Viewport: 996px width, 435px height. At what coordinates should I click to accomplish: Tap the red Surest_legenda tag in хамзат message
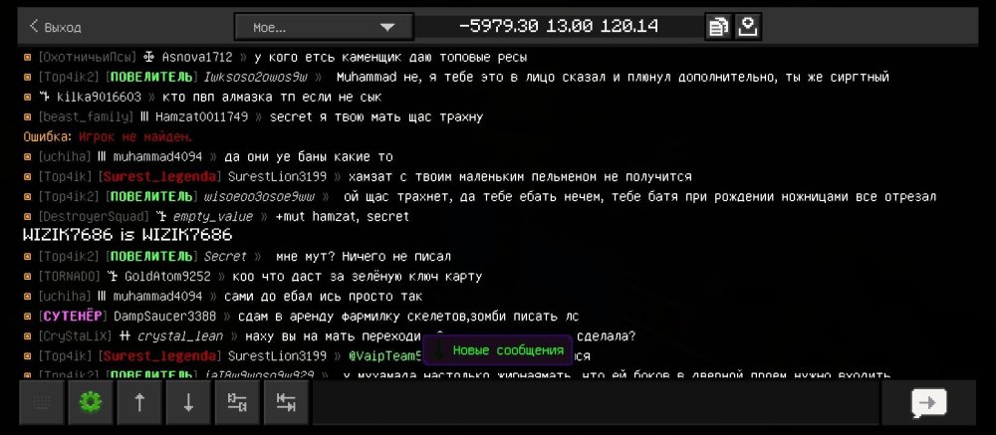pyautogui.click(x=160, y=176)
